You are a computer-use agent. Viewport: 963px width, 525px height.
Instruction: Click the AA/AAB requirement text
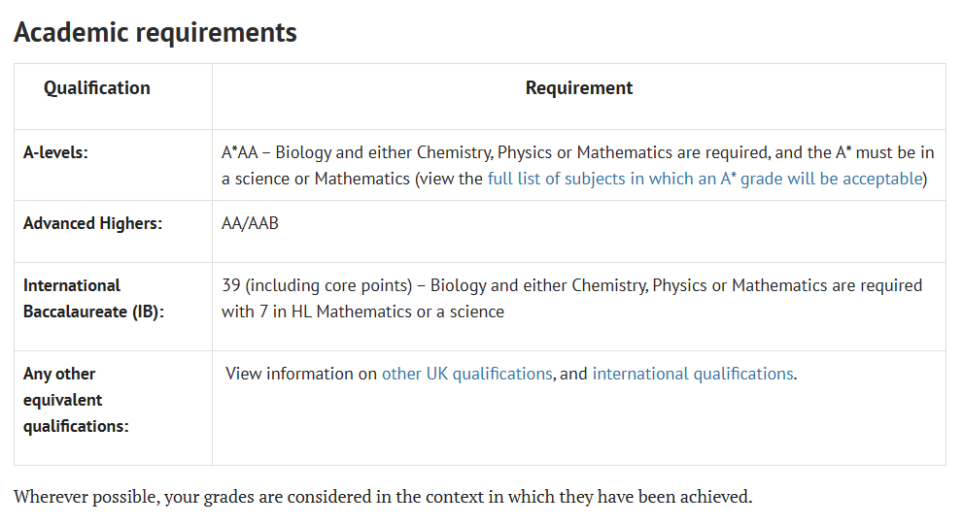[250, 223]
